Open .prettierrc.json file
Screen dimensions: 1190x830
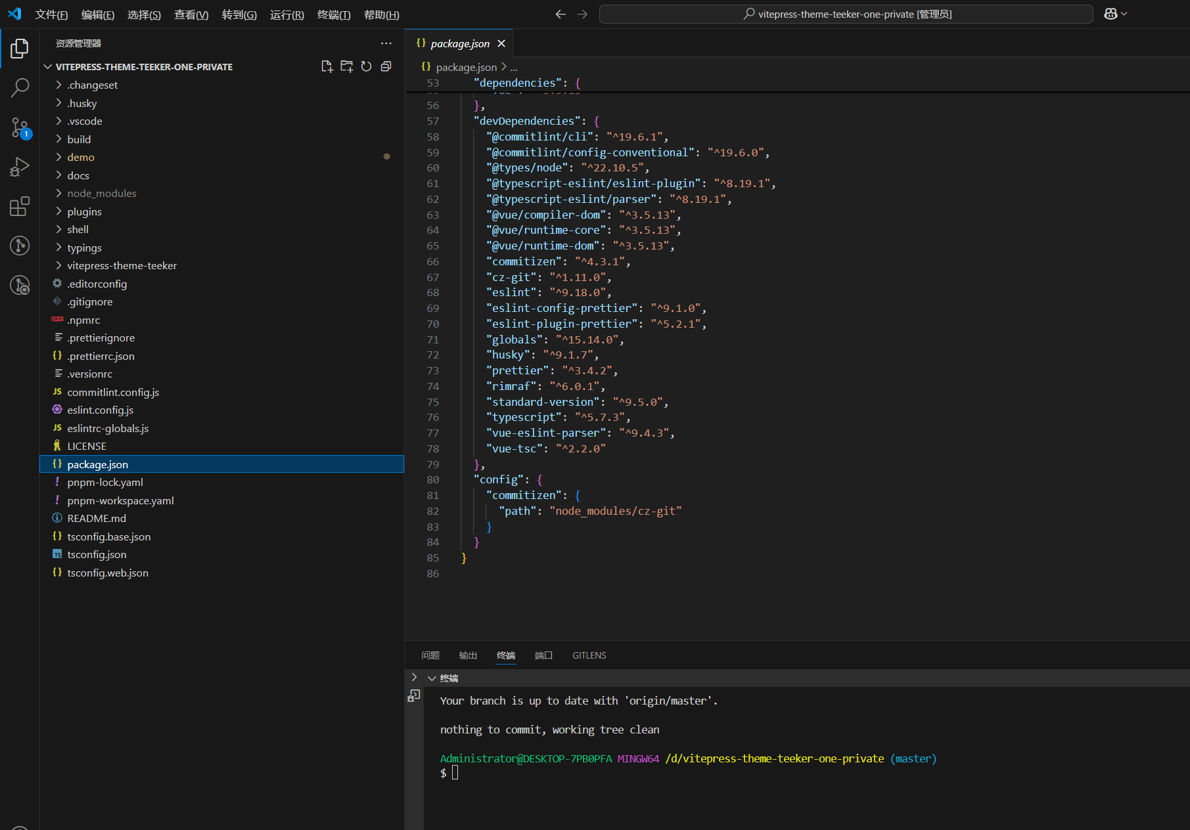101,356
